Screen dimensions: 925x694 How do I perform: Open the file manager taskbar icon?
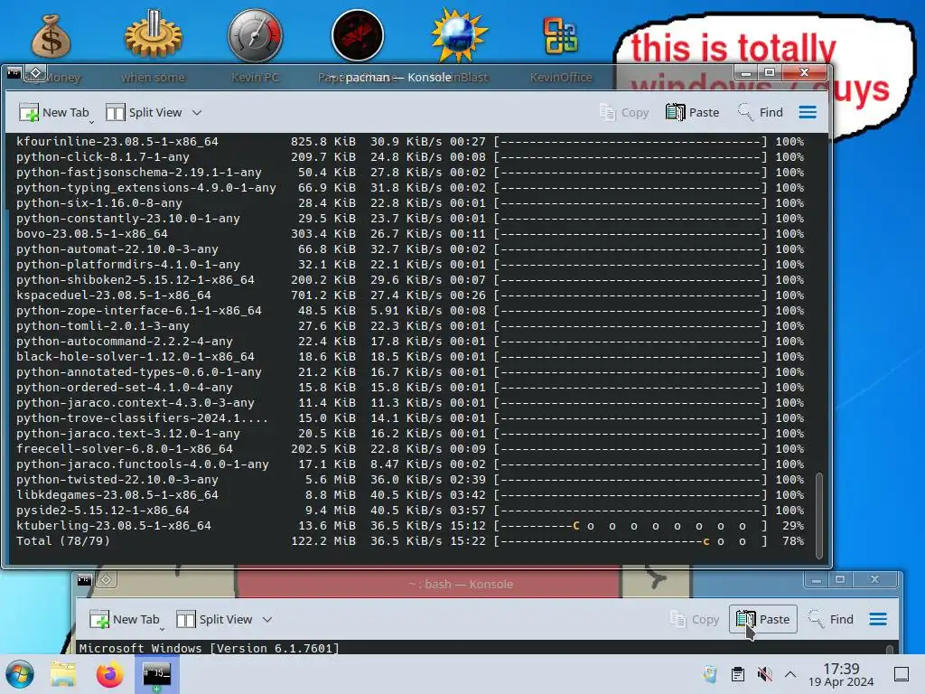click(x=63, y=674)
